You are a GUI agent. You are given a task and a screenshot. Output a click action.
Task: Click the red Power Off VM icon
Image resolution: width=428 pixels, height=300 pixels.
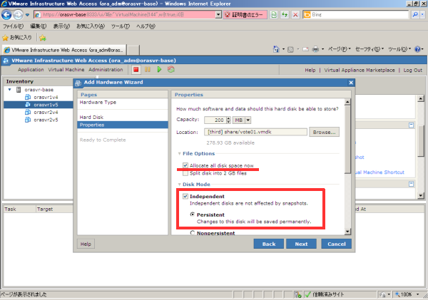[x=136, y=70]
